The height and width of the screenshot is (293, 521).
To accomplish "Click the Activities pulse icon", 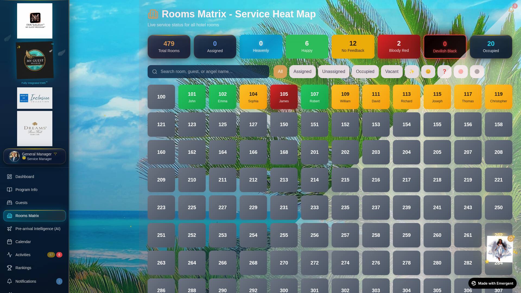I will tap(9, 255).
